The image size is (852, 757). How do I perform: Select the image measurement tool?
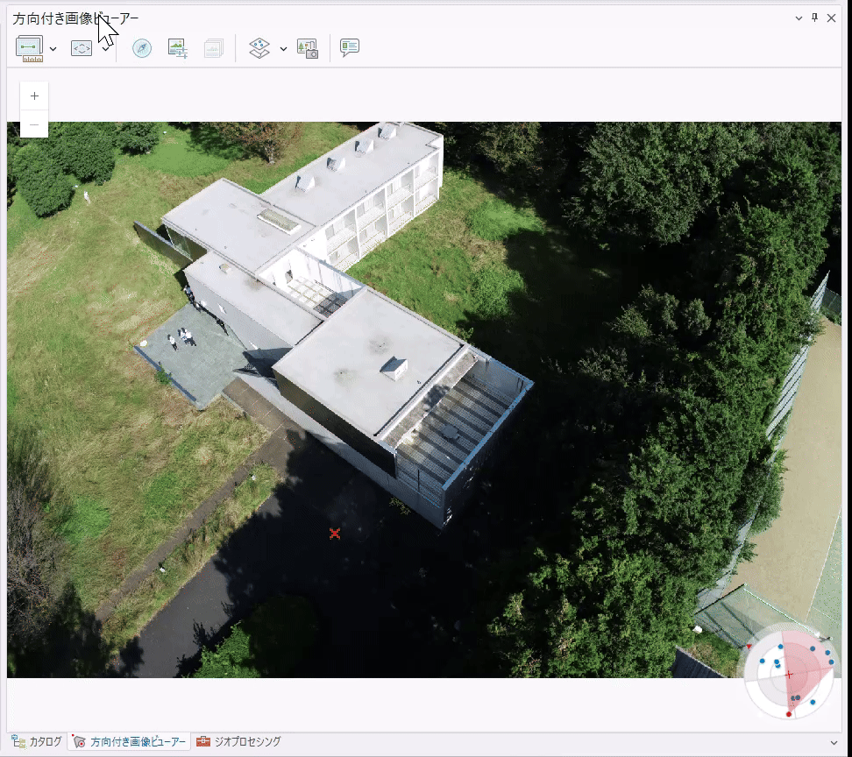click(x=30, y=49)
